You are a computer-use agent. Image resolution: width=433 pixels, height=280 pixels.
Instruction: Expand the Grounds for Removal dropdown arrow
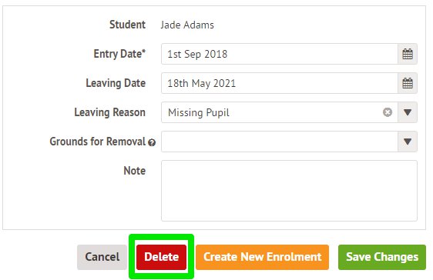click(x=408, y=142)
